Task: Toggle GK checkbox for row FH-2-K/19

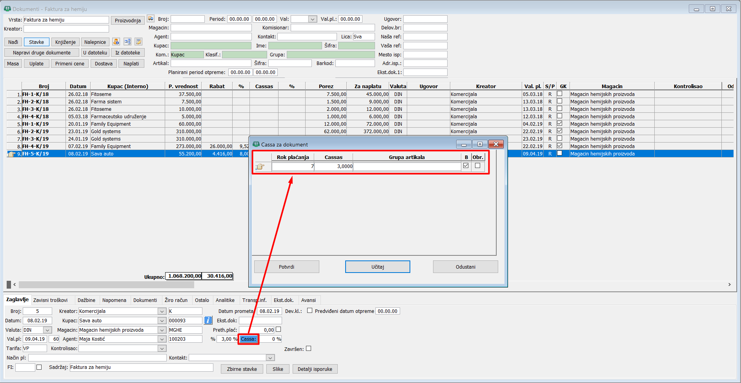Action: [560, 131]
